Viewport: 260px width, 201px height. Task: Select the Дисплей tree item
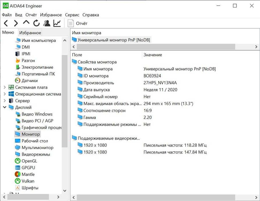pos(23,107)
